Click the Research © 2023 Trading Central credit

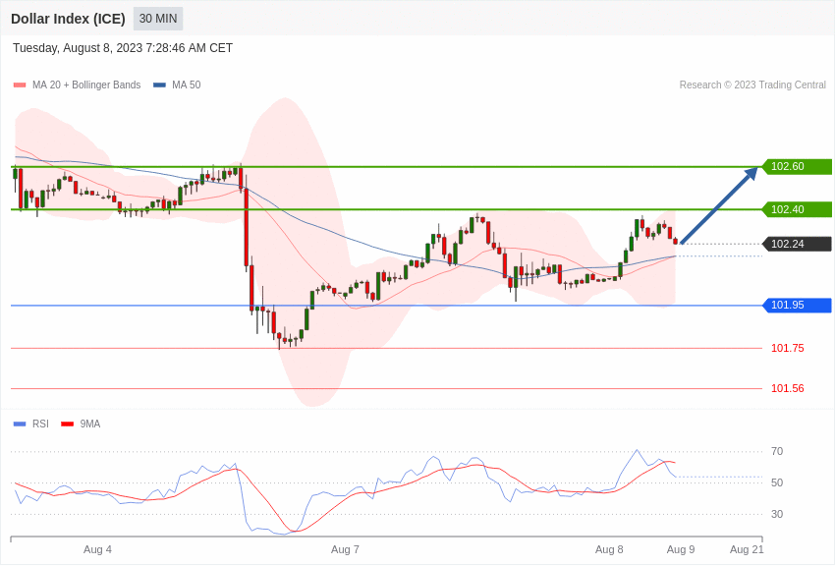(752, 85)
